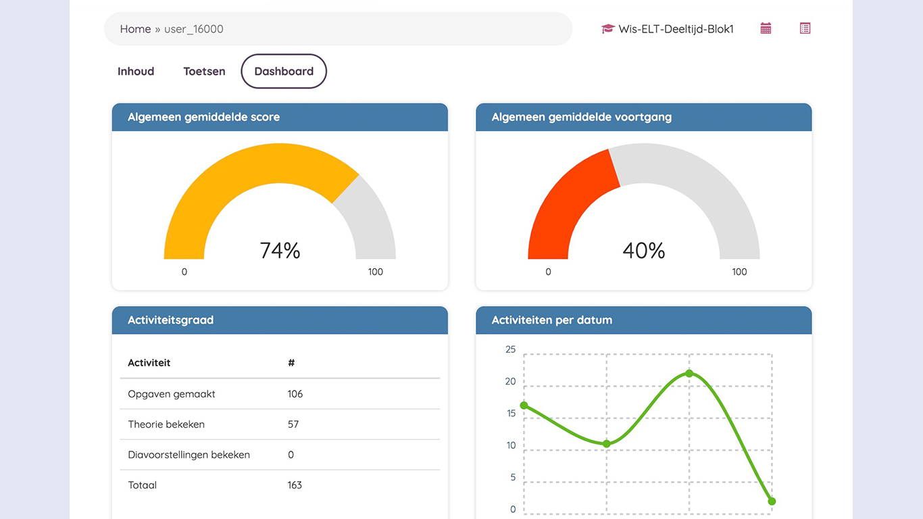Click the value 0 for Diavoorstellingen bekeken
The width and height of the screenshot is (923, 519).
point(291,455)
